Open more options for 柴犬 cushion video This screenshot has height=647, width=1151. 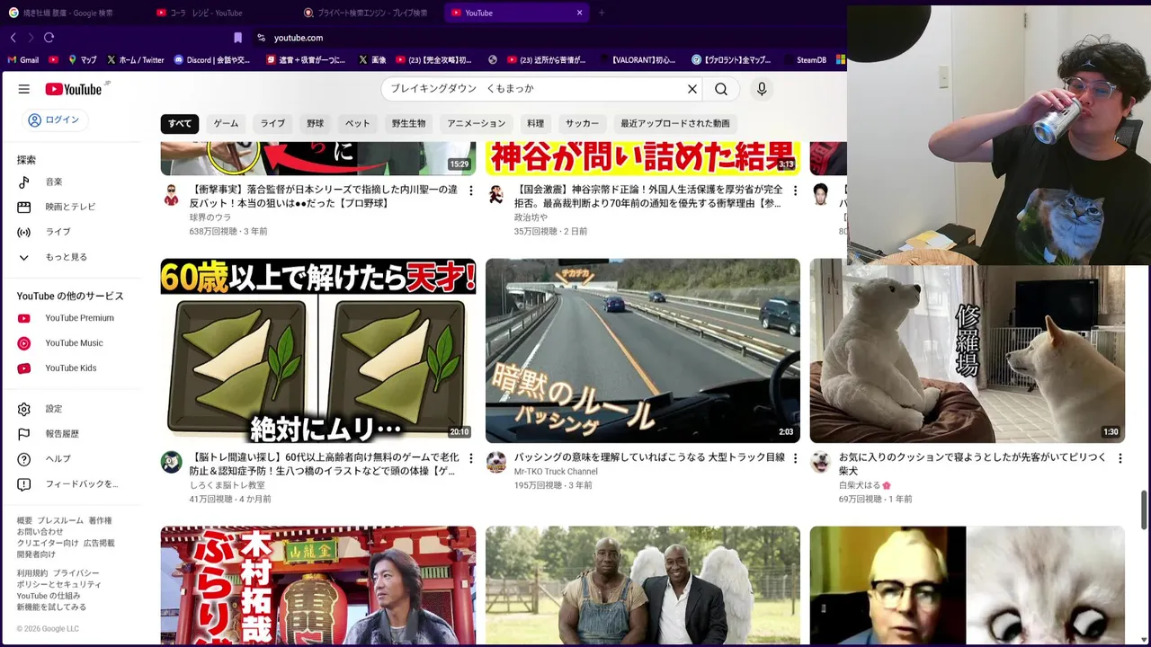pos(1120,458)
